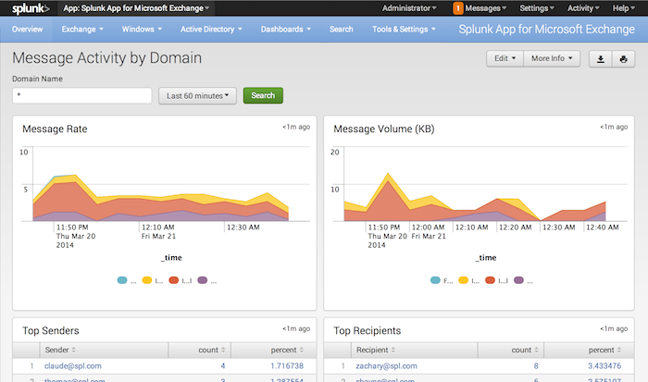Image resolution: width=648 pixels, height=382 pixels.
Task: Toggle the blue series in Message Volume legend
Action: point(442,280)
